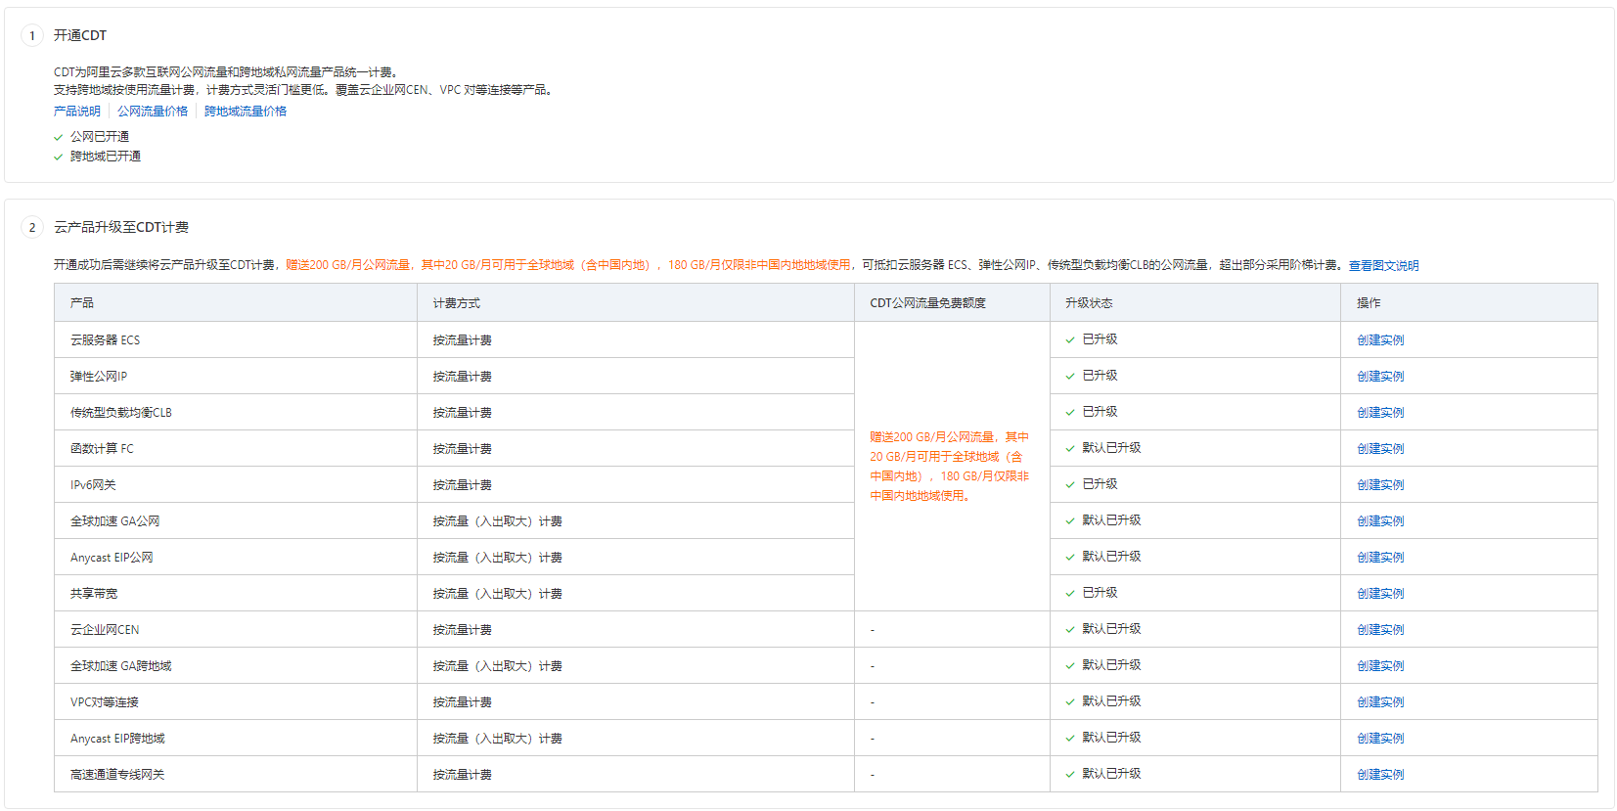Click the checkmark icon beside 跨地域已开通
1617x811 pixels.
tap(59, 158)
